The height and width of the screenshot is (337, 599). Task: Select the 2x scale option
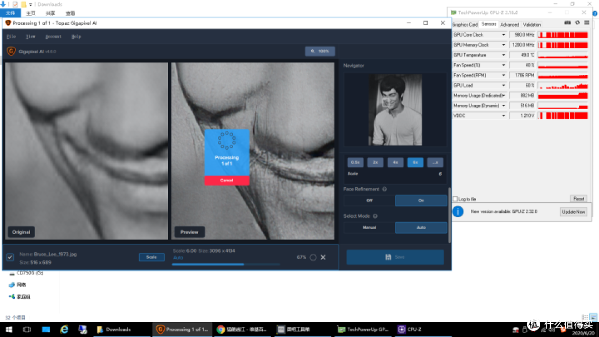click(375, 162)
